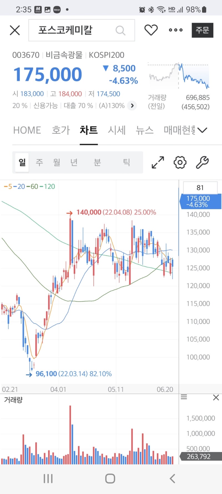Tap the search magnifier icon
Image resolution: width=222 pixels, height=494 pixels.
(120, 30)
